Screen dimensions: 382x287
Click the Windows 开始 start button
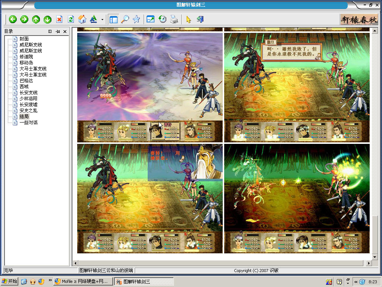(x=10, y=282)
